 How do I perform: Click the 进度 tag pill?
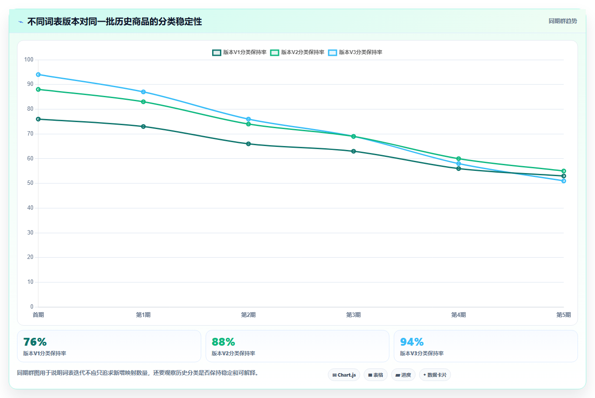tap(403, 375)
